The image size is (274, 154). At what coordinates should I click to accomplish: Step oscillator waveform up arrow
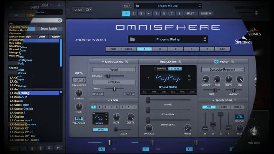189,76
